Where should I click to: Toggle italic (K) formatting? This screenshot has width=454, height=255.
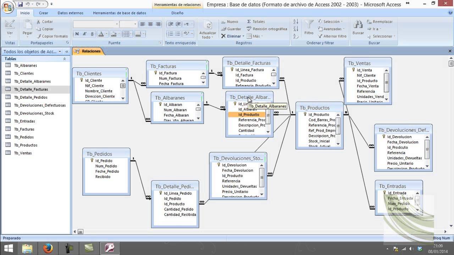click(x=84, y=34)
